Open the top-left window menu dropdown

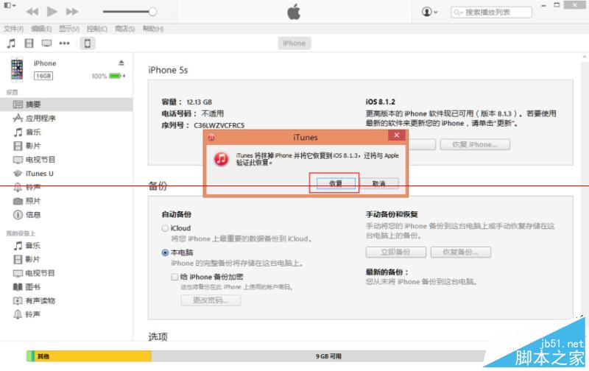[10, 6]
